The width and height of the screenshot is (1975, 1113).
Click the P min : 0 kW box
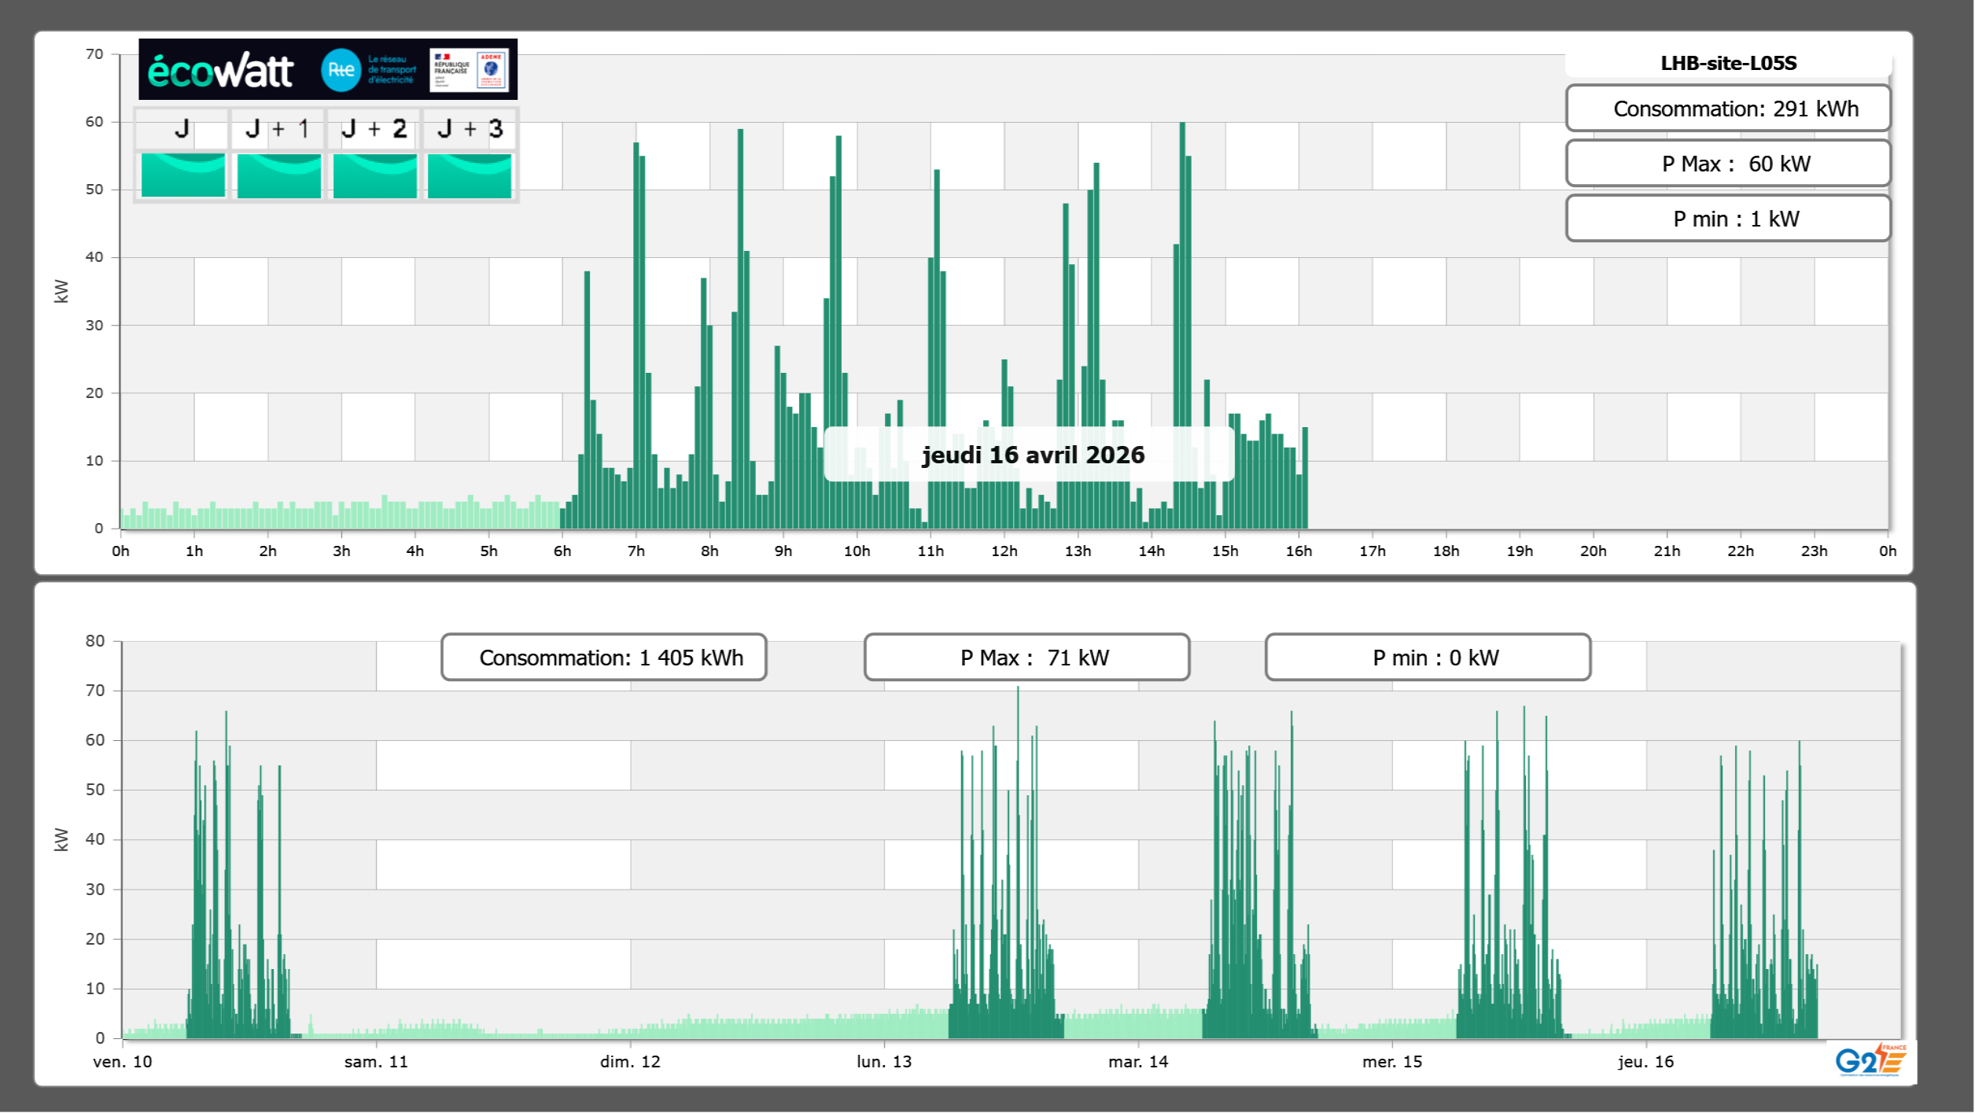point(1428,658)
